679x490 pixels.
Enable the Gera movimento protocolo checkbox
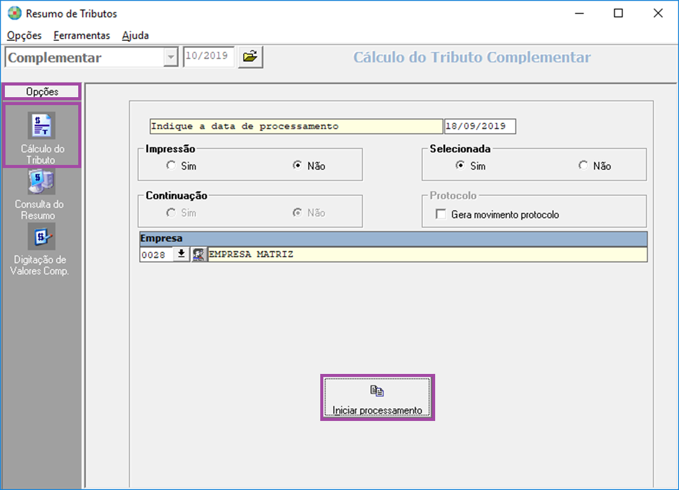click(x=441, y=214)
